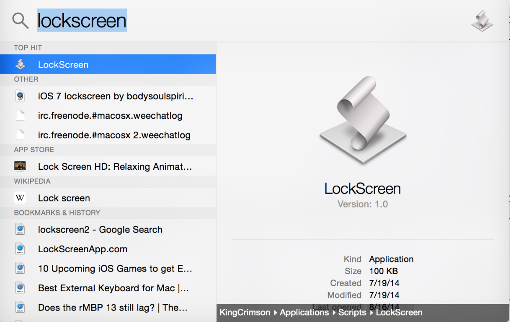This screenshot has width=510, height=322.
Task: Click the large LockScreen preview script icon
Action: point(363,120)
